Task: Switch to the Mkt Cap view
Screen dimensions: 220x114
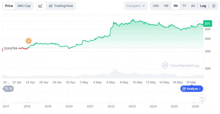Action: (24, 6)
